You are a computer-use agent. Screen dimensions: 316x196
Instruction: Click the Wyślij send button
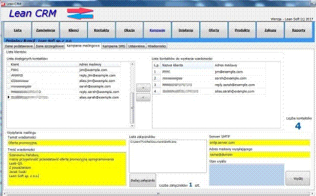298,178
